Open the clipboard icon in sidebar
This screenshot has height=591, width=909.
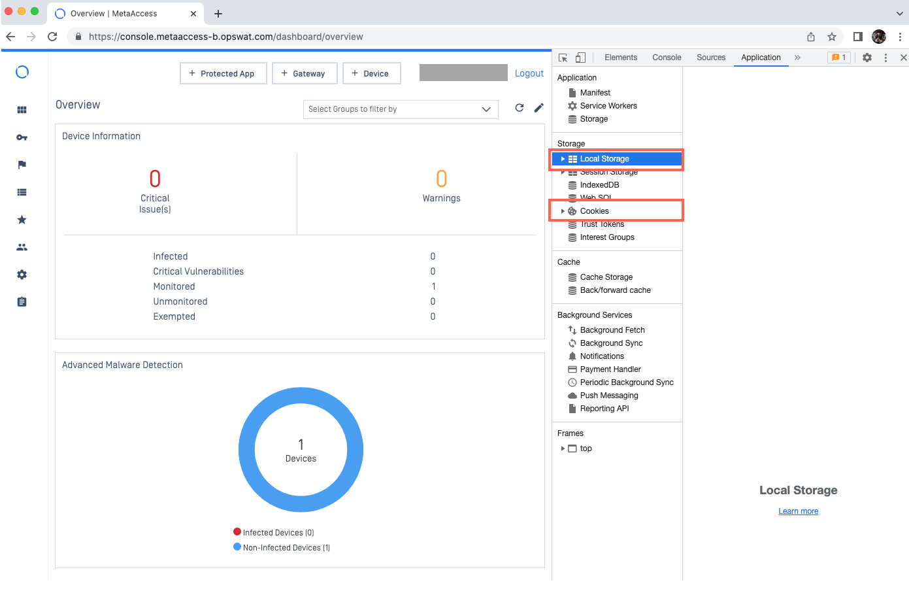point(22,302)
